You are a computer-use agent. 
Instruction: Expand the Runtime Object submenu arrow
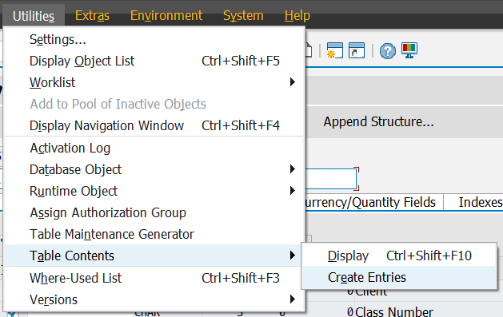pos(292,191)
